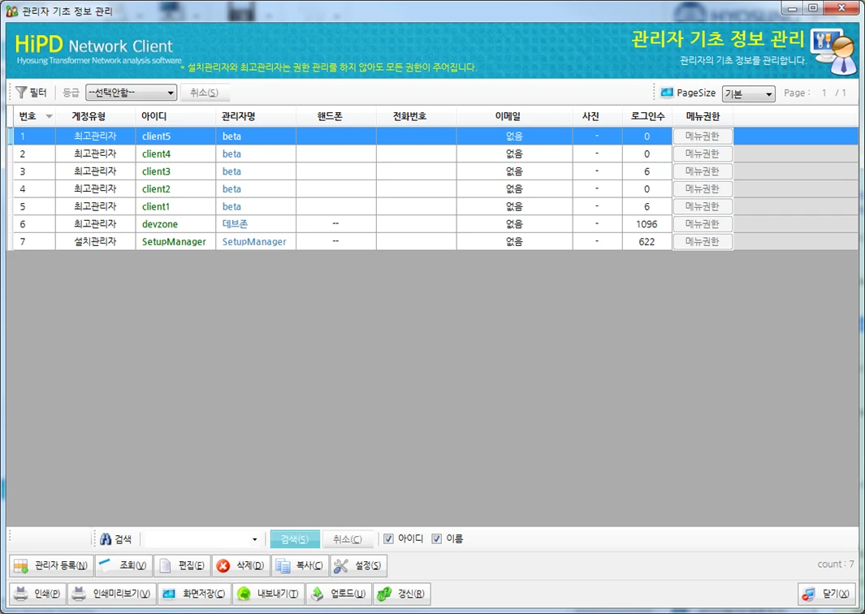Click the 설치관리자 account type cell
This screenshot has width=865, height=614.
[x=95, y=242]
